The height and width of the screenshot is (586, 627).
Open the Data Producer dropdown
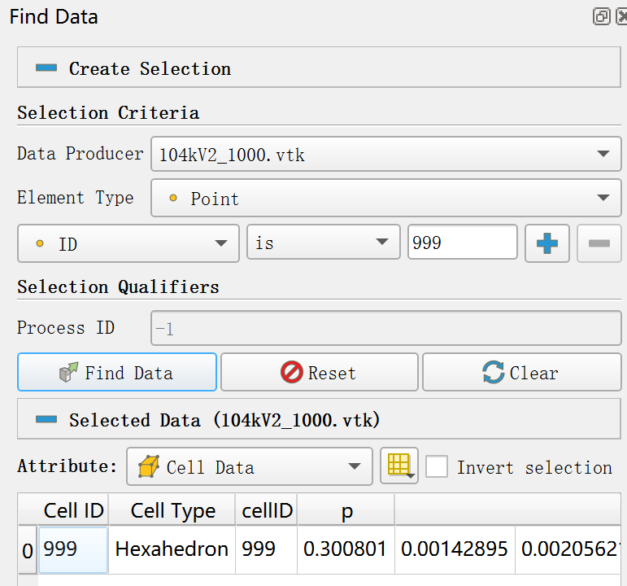click(385, 154)
